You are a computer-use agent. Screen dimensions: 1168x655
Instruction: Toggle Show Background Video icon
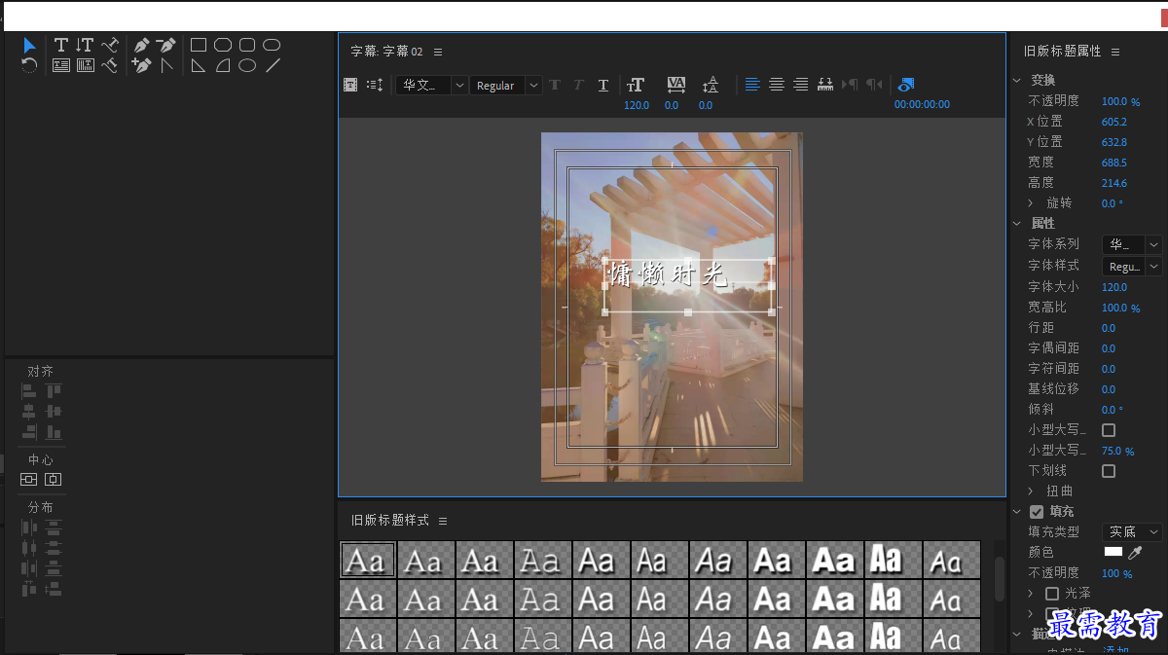click(x=906, y=85)
